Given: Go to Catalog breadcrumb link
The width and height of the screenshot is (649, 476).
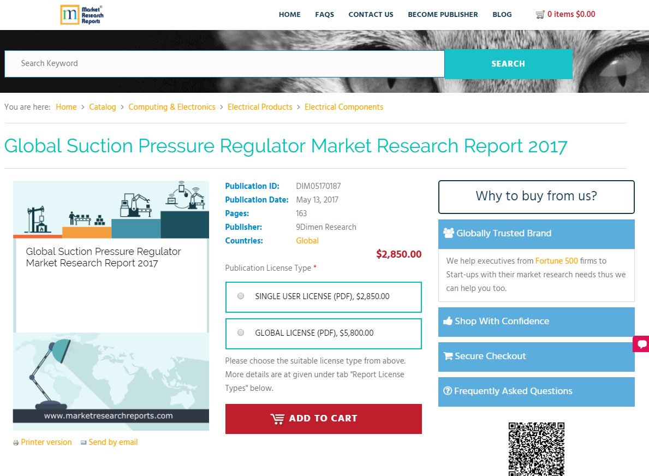Looking at the screenshot, I should click(x=102, y=107).
